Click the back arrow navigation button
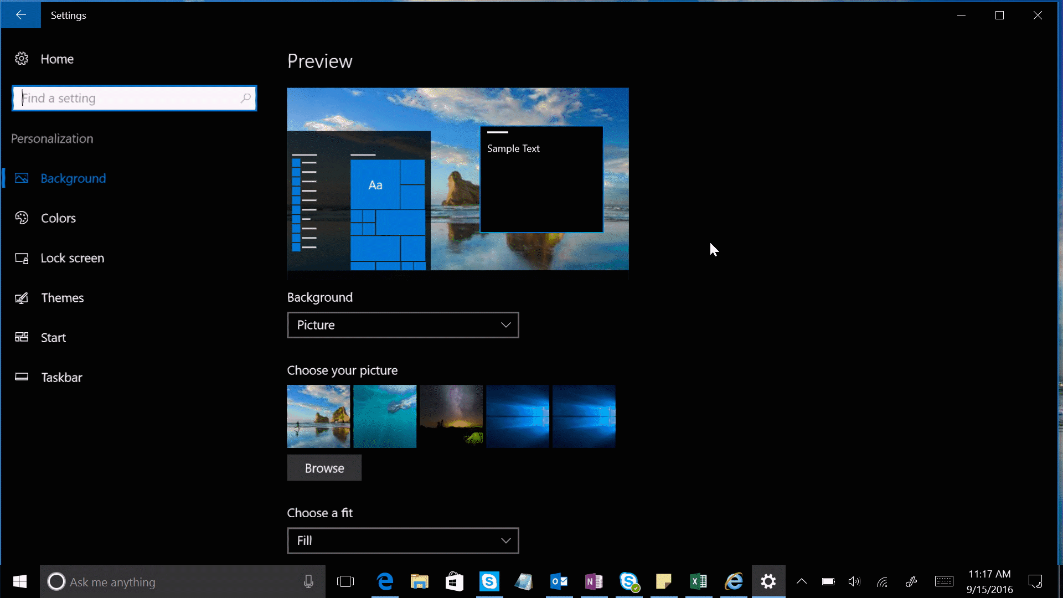This screenshot has height=598, width=1063. 21,14
